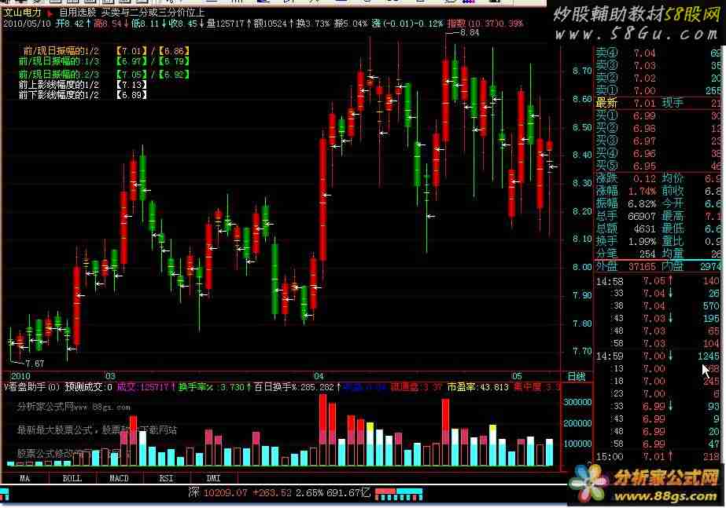726x508 pixels.
Task: Click the 市盈率 43.813 value
Action: tap(477, 387)
